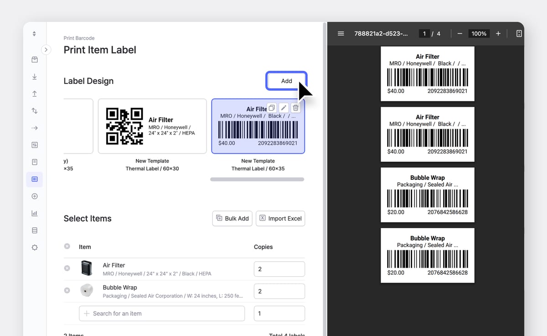The image size is (547, 336).
Task: Open the download section from the sidebar
Action: point(34,77)
